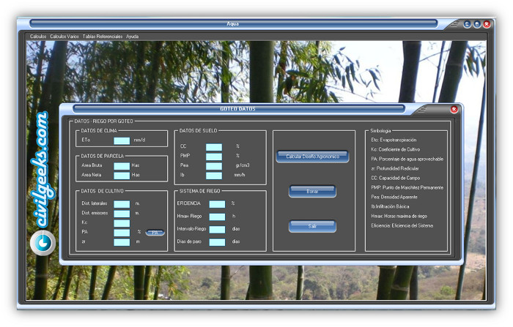This screenshot has width=513, height=327.
Task: Select the CC soil input field
Action: pyautogui.click(x=213, y=147)
